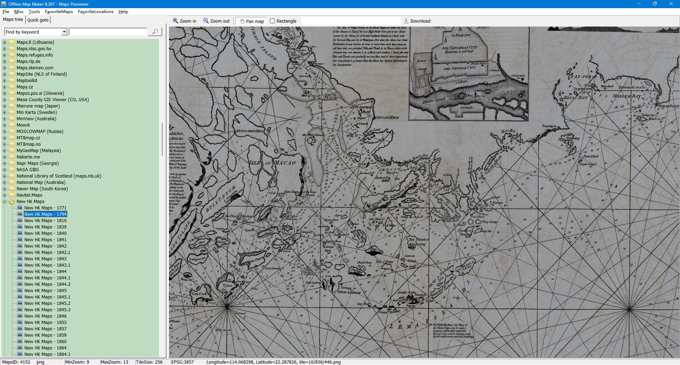This screenshot has height=365, width=680.
Task: Select New HK Maps - 1842.1 entry
Action: (x=47, y=253)
